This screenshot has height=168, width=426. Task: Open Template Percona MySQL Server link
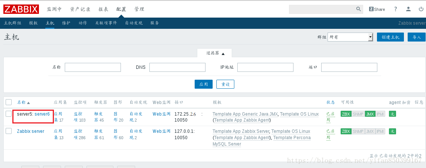(x=262, y=141)
